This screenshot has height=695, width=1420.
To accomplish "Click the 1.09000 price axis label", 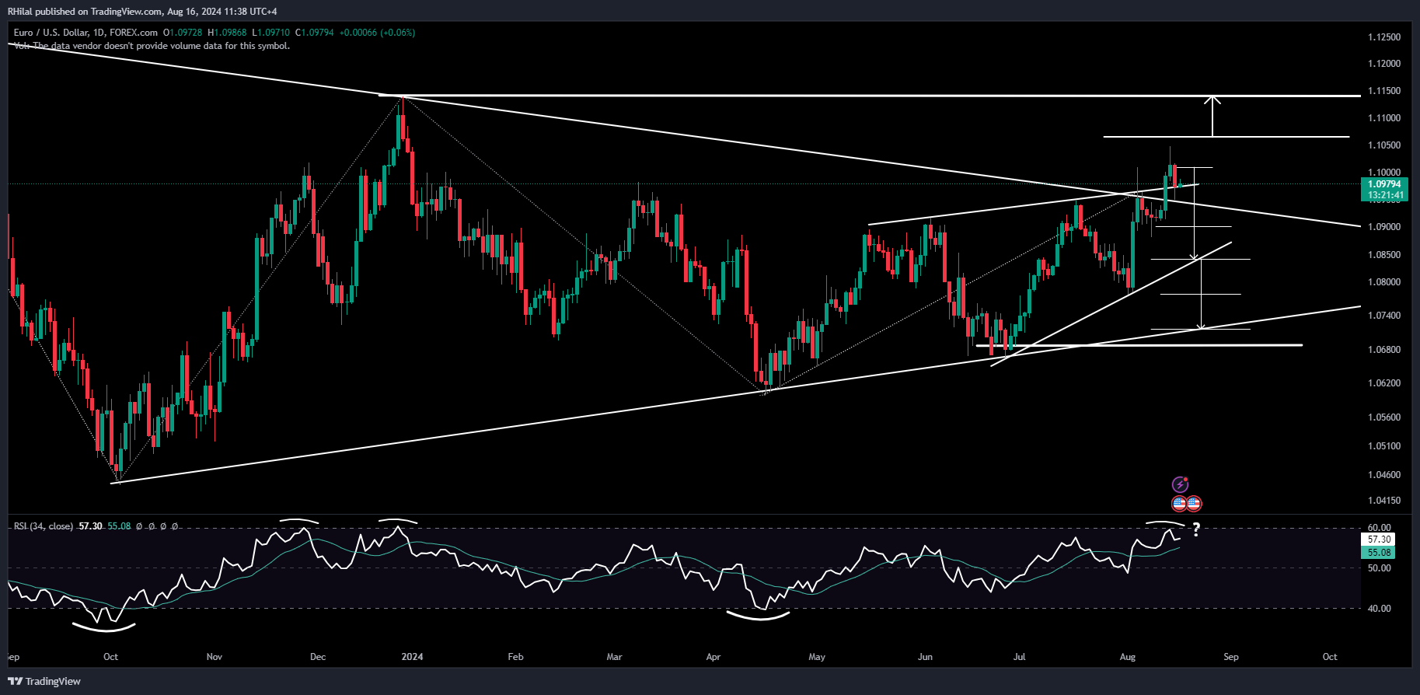I will pos(1384,227).
